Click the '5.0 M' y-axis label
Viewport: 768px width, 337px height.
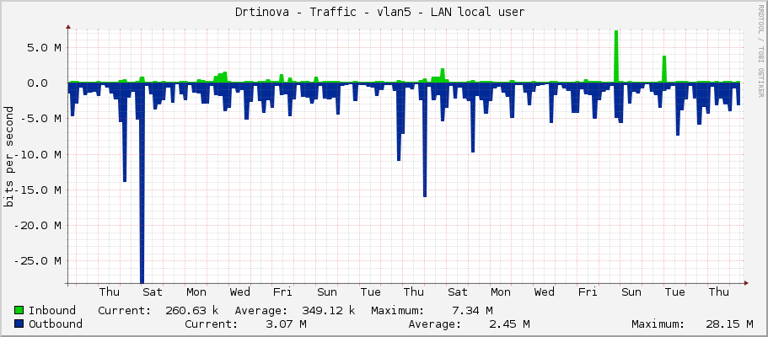[45, 48]
